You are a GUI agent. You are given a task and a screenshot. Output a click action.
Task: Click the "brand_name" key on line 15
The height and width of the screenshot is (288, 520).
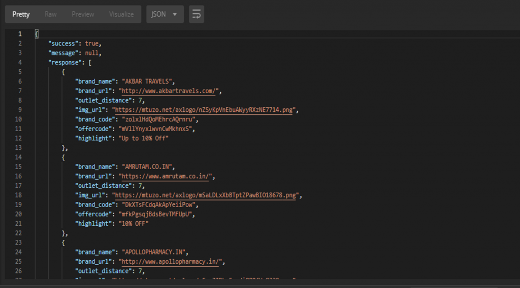[95, 167]
